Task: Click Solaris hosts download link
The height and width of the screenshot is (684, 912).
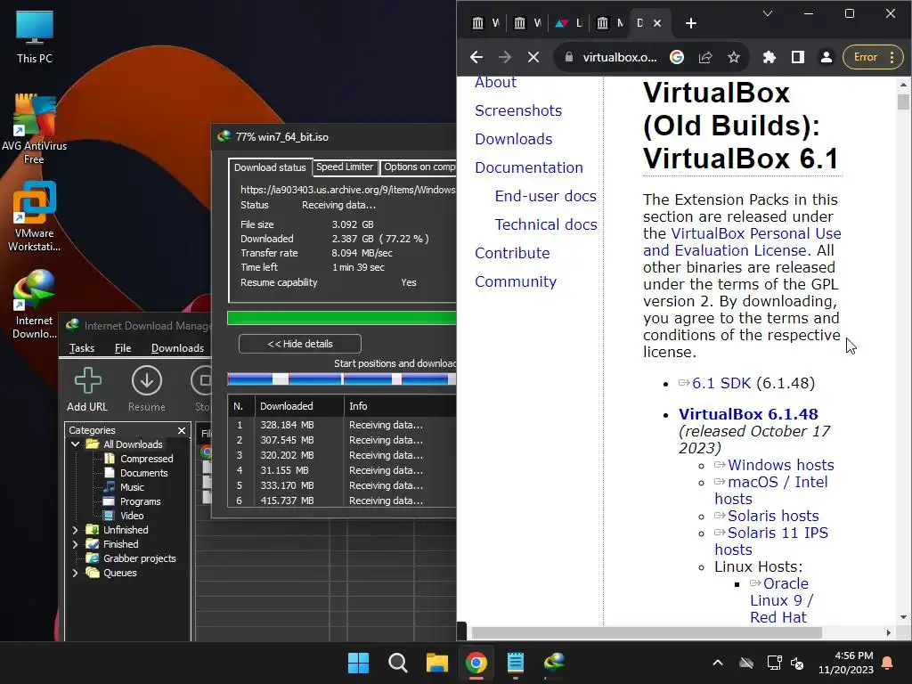Action: tap(773, 516)
